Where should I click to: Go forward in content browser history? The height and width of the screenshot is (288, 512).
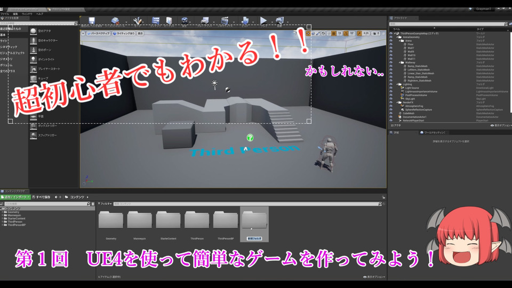click(60, 197)
